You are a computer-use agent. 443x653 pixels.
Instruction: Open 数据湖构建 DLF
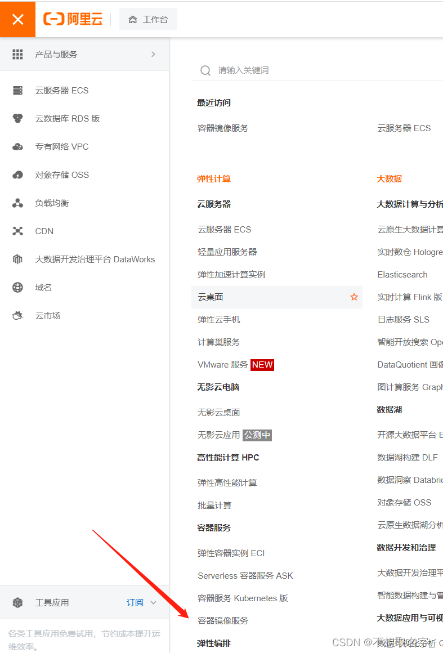click(x=407, y=457)
